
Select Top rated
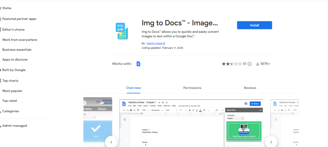pos(9,101)
